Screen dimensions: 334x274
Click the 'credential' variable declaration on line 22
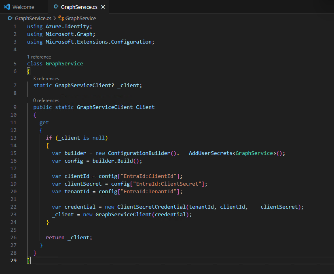click(80, 207)
